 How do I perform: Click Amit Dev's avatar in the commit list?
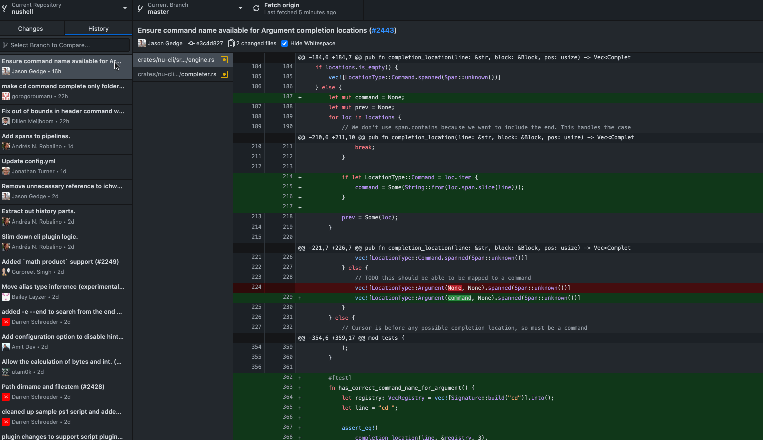click(x=6, y=347)
